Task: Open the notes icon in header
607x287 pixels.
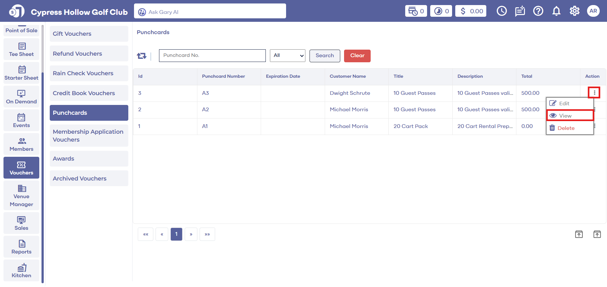Action: [520, 11]
